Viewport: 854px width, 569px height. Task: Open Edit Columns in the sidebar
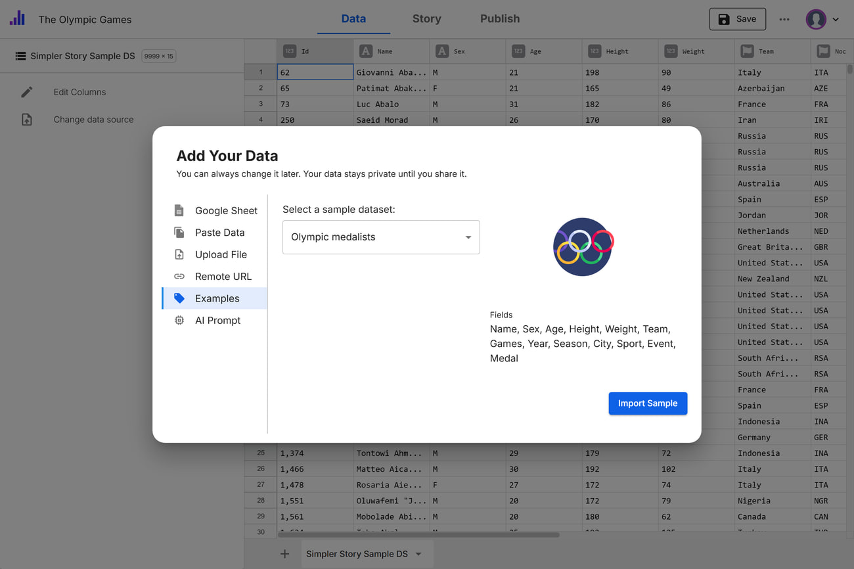tap(79, 92)
